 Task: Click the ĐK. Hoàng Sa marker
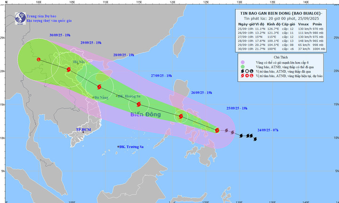117,96
